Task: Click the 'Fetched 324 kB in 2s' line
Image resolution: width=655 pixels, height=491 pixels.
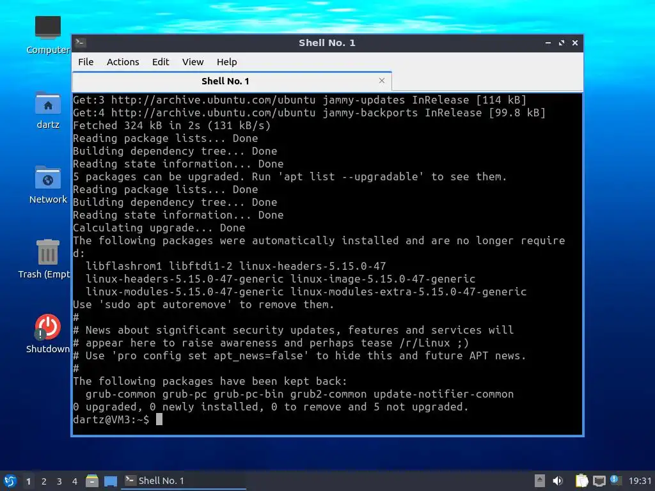Action: coord(171,126)
